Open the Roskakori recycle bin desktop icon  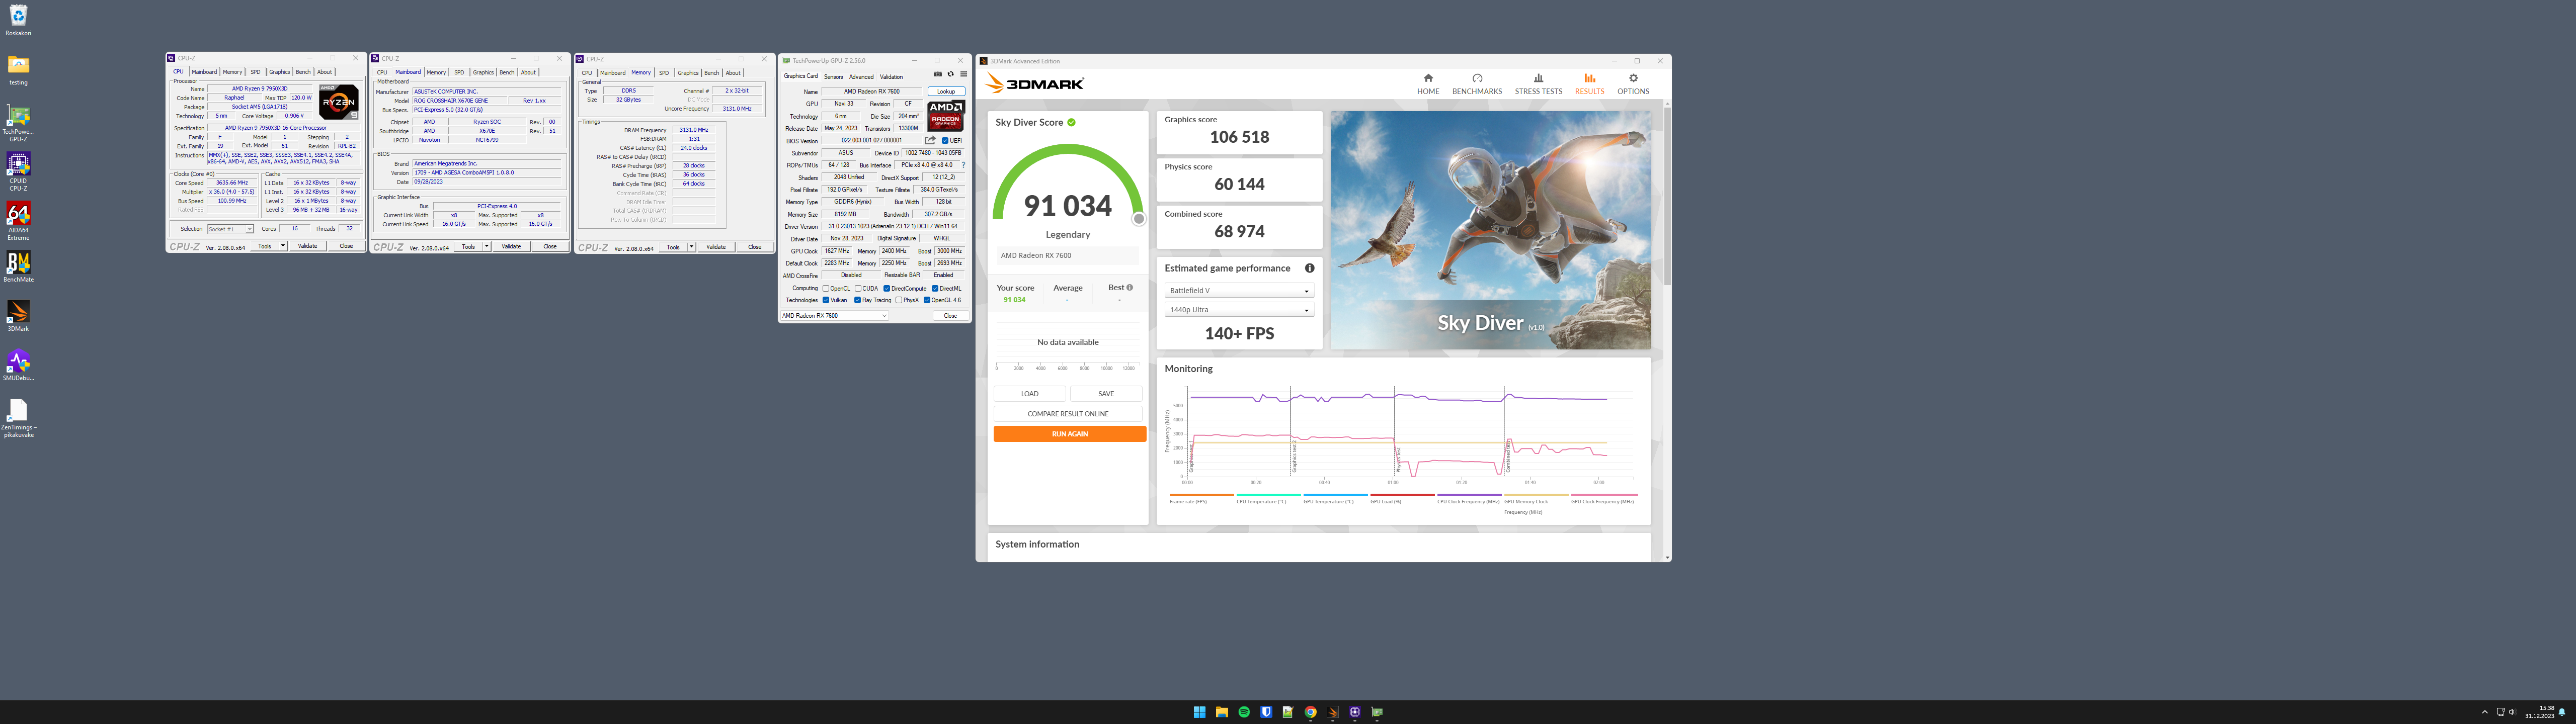pyautogui.click(x=18, y=19)
